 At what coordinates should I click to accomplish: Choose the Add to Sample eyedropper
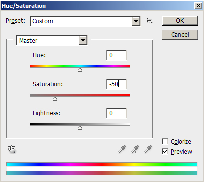click(135, 149)
